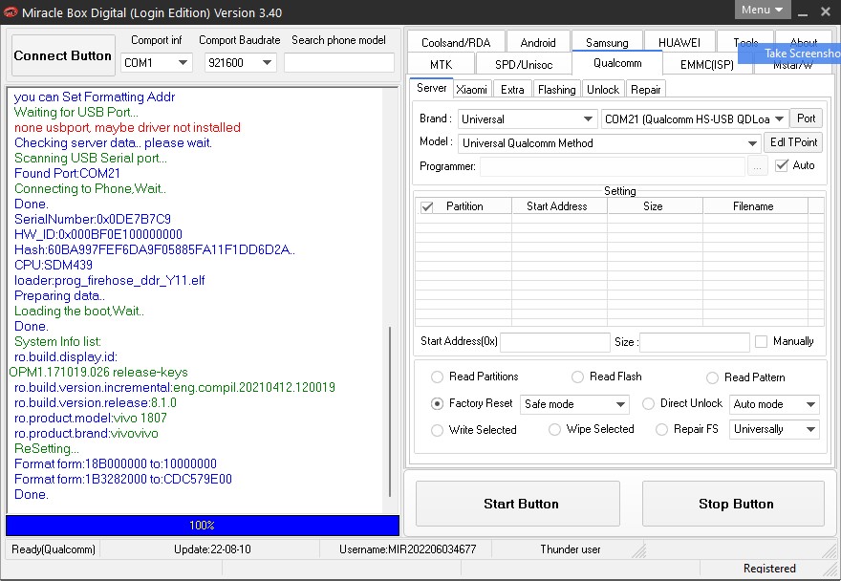The image size is (841, 581).
Task: Open the Comport Baudrate 921600 dropdown
Action: coord(240,63)
